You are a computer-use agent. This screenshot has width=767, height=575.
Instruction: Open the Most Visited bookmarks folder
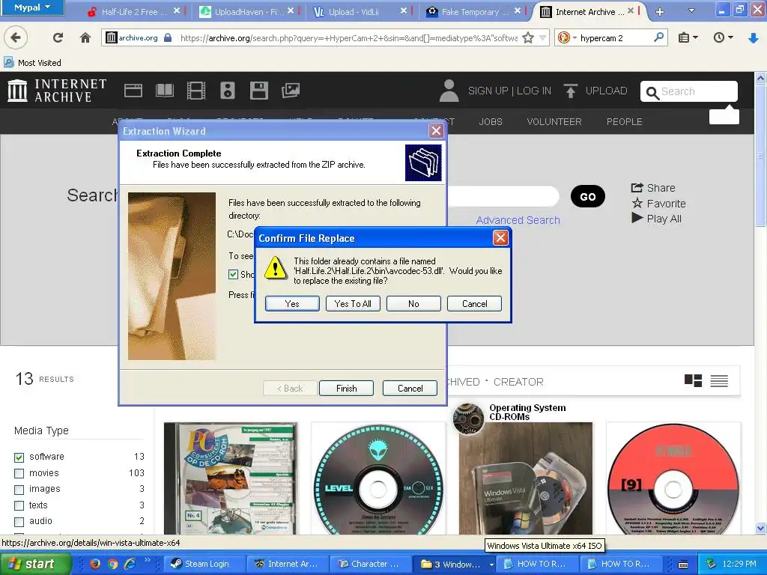click(x=33, y=63)
